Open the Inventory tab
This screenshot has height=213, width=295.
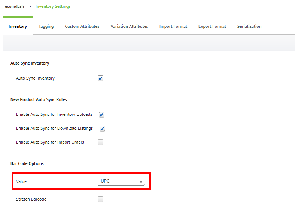tap(18, 26)
